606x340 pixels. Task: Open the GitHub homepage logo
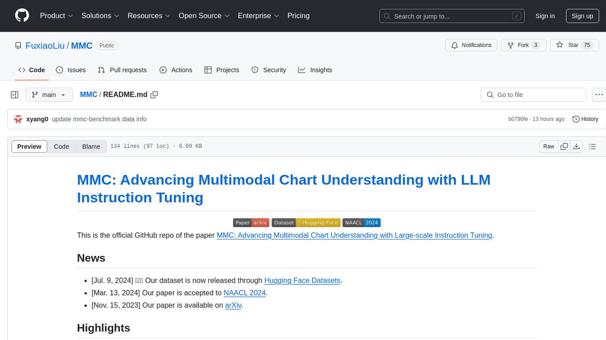22,16
